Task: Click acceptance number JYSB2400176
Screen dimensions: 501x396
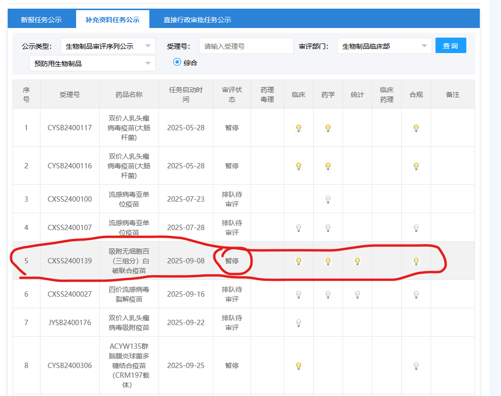Action: tap(70, 323)
